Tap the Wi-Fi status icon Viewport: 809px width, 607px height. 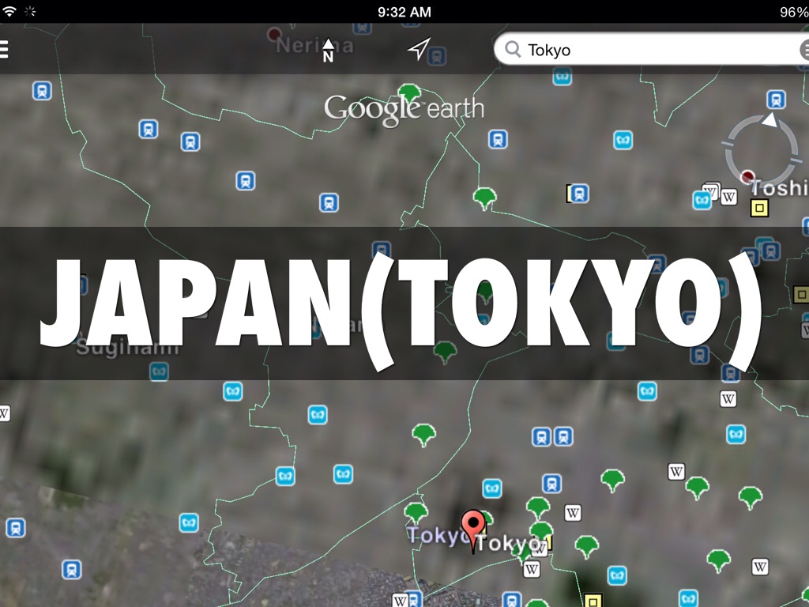click(x=9, y=11)
